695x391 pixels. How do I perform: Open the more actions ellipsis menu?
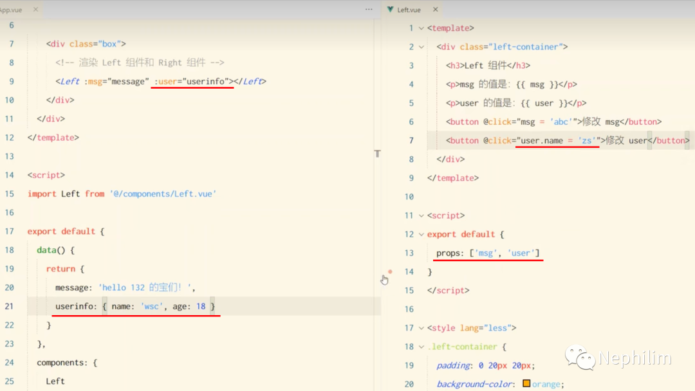(369, 10)
